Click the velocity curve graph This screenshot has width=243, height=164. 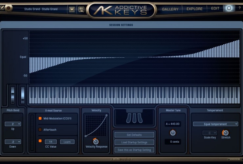[96, 126]
